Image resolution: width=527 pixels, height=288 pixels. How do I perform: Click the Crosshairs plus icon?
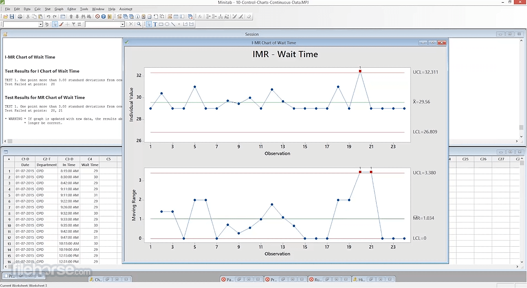pyautogui.click(x=67, y=24)
